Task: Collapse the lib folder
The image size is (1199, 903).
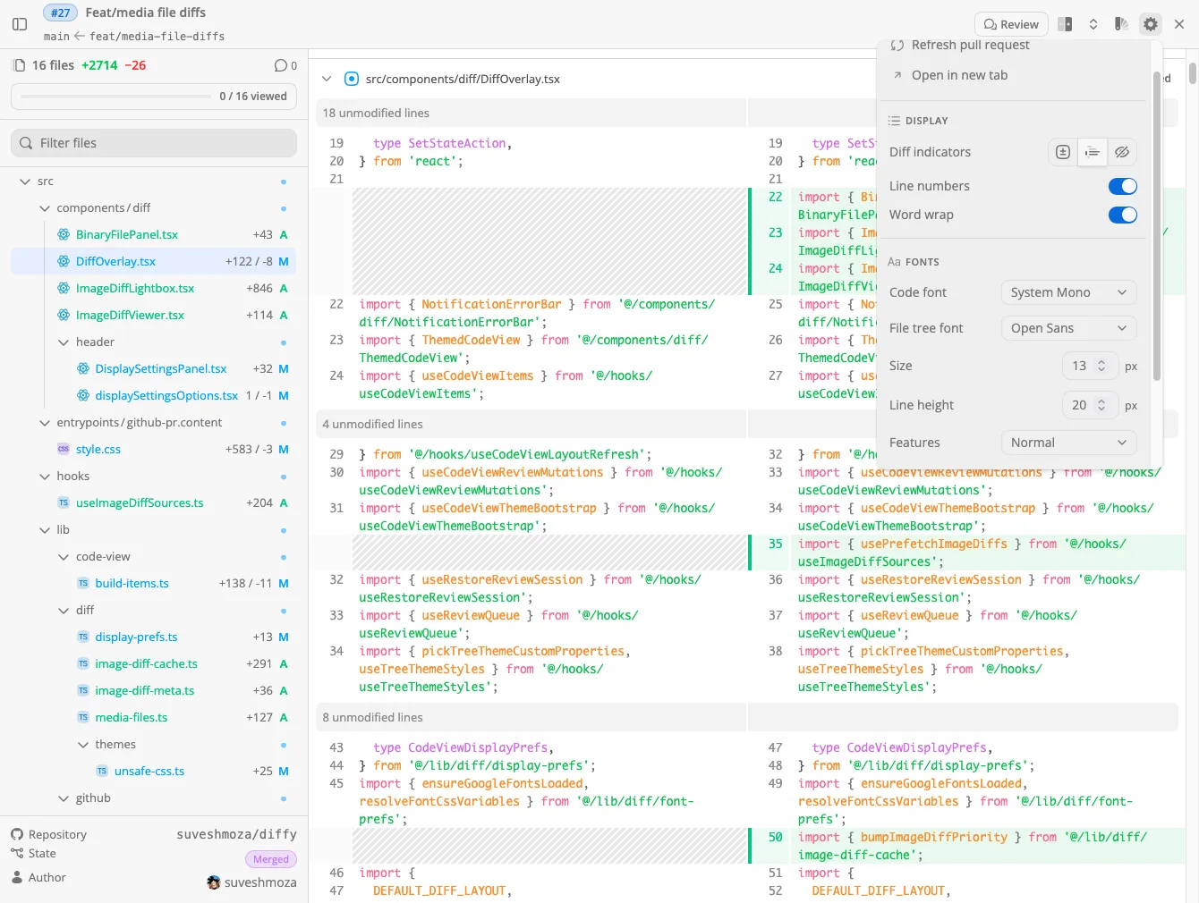Action: point(45,530)
